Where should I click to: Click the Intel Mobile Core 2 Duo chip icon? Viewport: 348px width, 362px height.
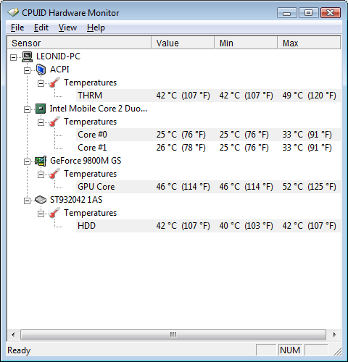(x=41, y=109)
